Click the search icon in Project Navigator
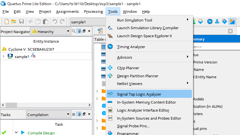The height and width of the screenshot is (135, 240). (x=73, y=31)
